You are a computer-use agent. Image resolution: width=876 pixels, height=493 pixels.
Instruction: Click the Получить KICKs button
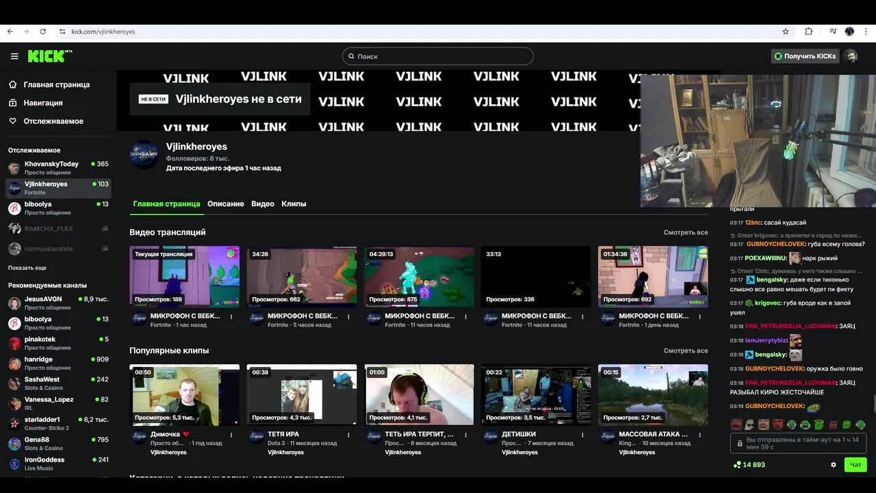coord(805,56)
